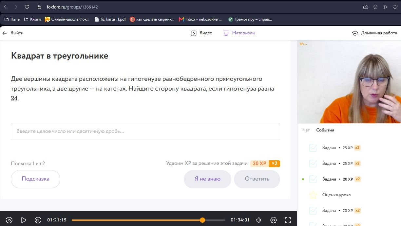Click the Попытка 1 из 2 text
The width and height of the screenshot is (401, 226).
pos(28,164)
